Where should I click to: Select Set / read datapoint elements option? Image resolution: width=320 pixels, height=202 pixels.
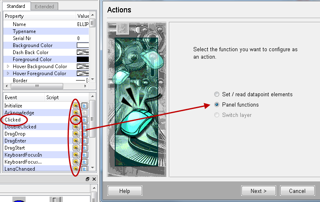[217, 94]
